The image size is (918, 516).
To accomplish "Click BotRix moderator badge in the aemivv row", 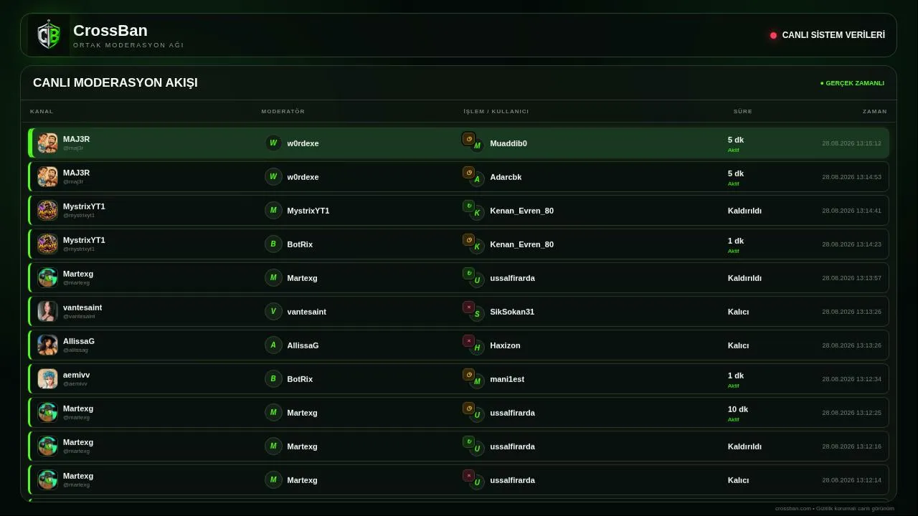I will tap(273, 378).
